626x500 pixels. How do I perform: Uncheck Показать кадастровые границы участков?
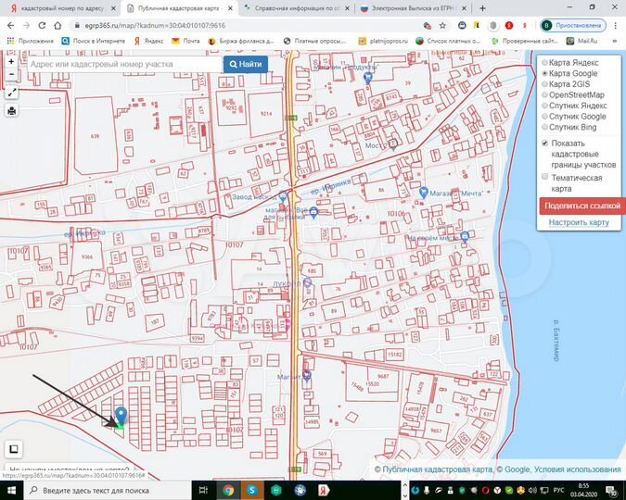(545, 144)
